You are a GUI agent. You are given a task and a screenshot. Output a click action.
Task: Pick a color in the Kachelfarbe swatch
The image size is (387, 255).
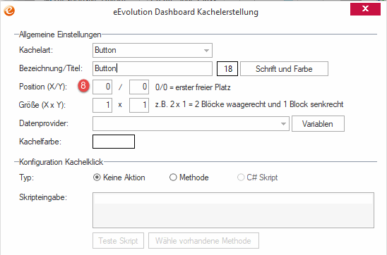click(x=114, y=142)
